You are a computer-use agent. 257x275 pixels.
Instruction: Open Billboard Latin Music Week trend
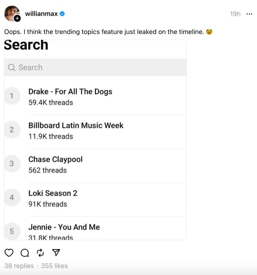(76, 125)
